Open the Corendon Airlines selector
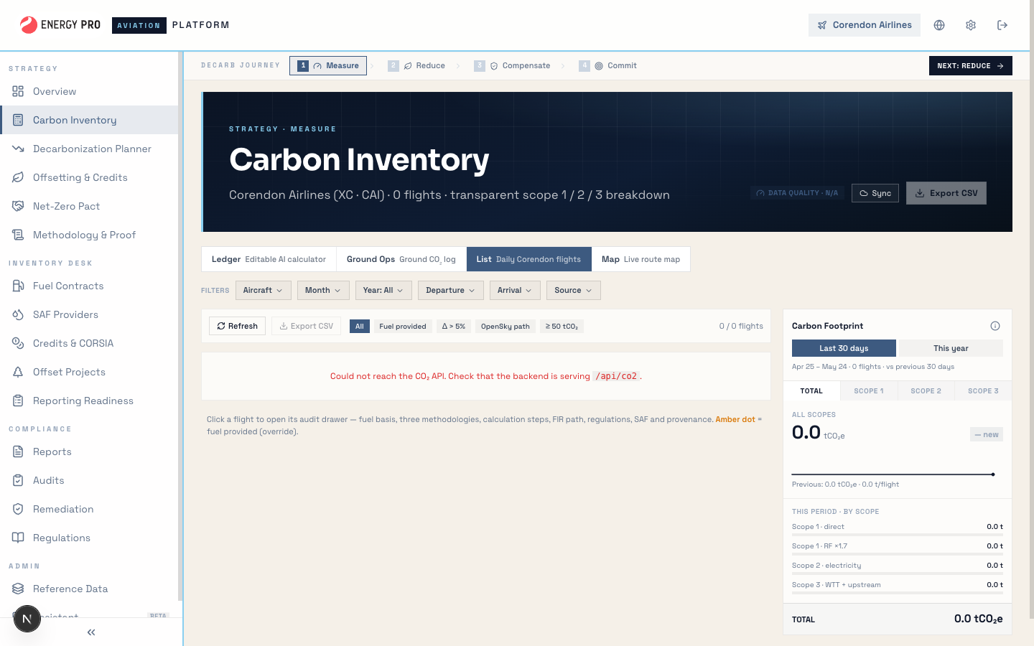Viewport: 1034px width, 646px height. pos(865,25)
